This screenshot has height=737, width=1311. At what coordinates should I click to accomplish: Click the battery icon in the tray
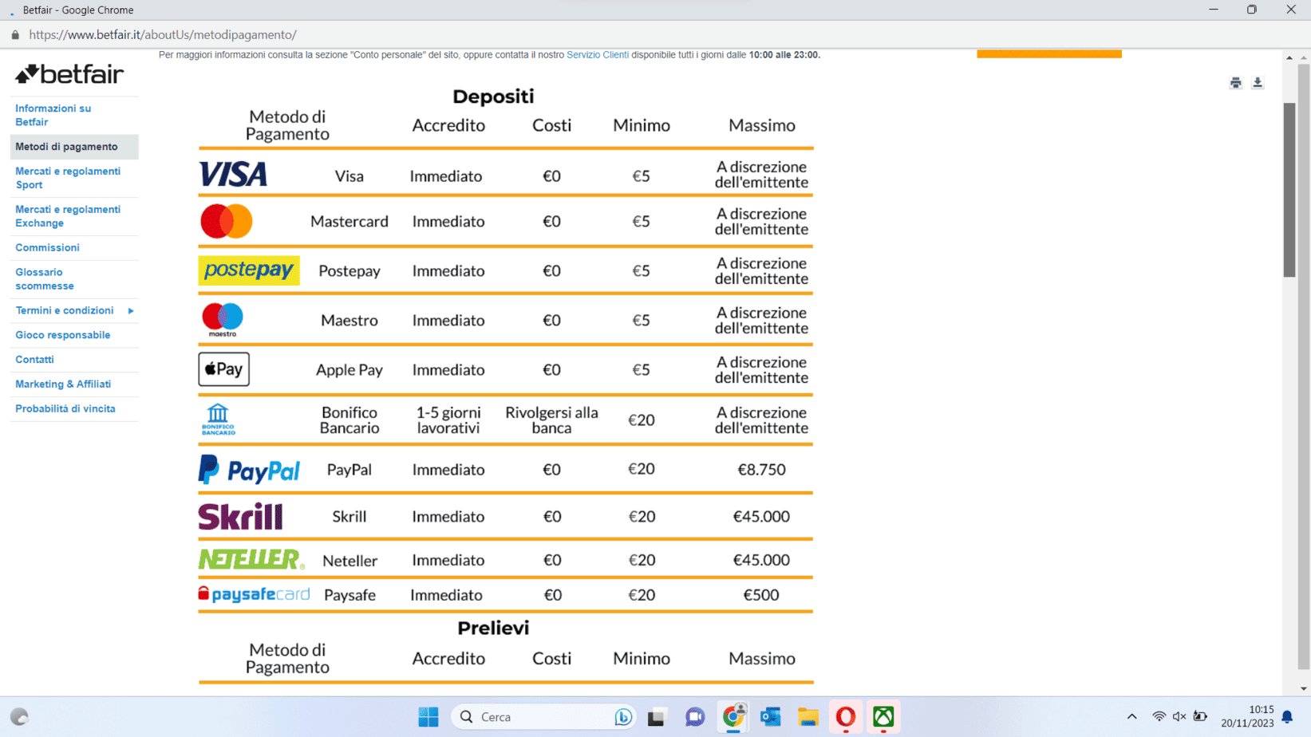(1200, 717)
